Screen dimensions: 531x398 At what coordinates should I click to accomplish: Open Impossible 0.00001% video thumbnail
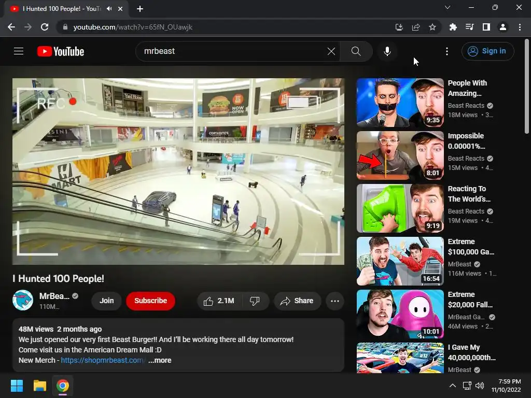pos(400,155)
